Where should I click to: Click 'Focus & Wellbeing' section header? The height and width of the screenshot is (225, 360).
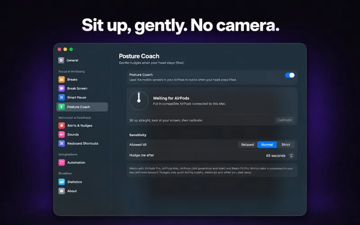point(72,72)
